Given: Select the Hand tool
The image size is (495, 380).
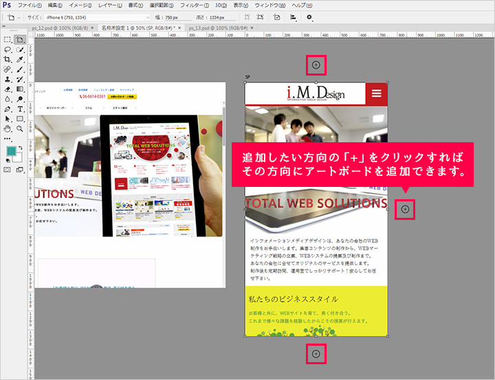Looking at the screenshot, I should (x=8, y=128).
